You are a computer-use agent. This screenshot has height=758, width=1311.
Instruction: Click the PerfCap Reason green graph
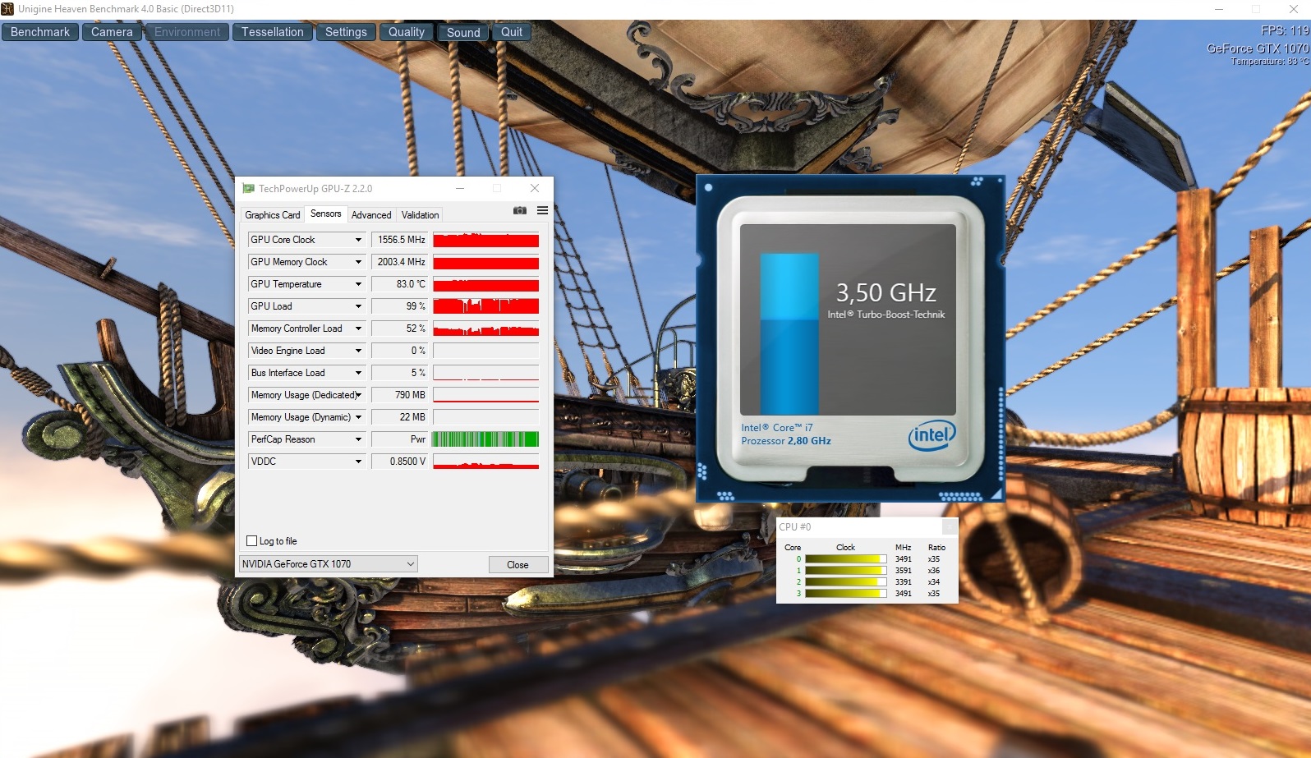[486, 439]
